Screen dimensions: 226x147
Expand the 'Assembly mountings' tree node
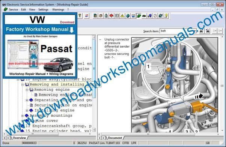coord(23,115)
